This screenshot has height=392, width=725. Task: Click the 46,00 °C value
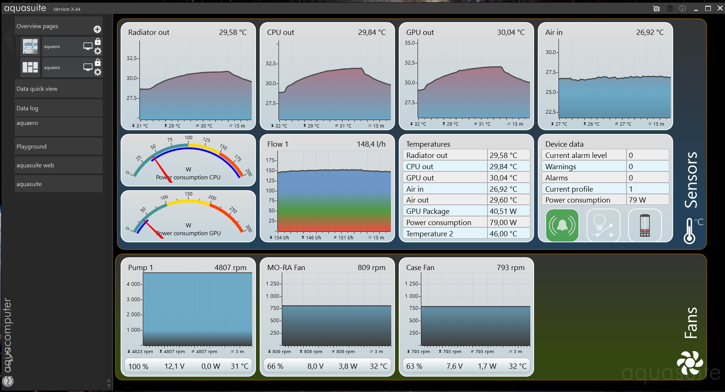pos(503,234)
